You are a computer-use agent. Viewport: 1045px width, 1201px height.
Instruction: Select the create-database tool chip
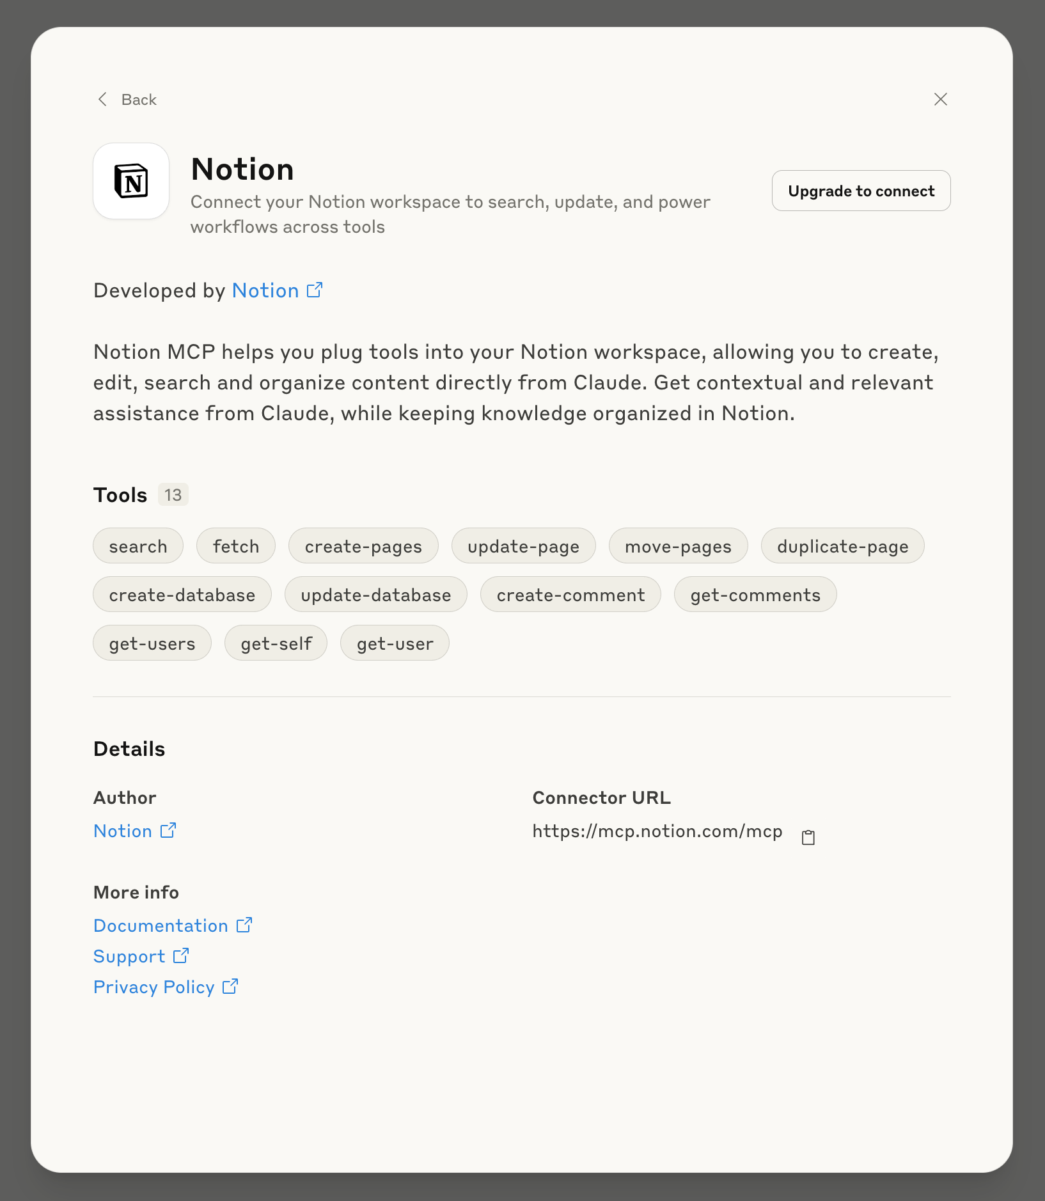(182, 595)
